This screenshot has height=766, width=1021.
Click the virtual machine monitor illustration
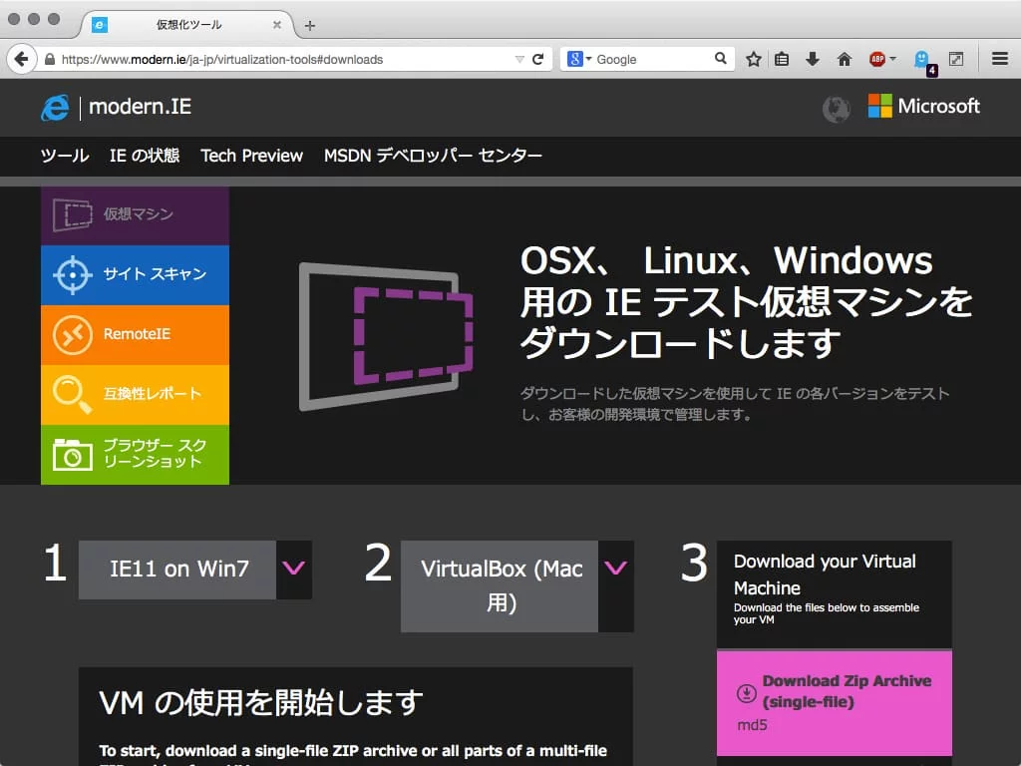click(386, 336)
